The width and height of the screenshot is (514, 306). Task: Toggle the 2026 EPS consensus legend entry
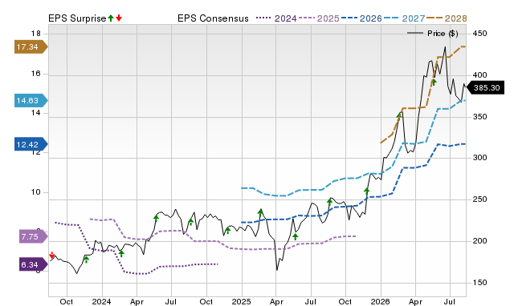(x=361, y=18)
